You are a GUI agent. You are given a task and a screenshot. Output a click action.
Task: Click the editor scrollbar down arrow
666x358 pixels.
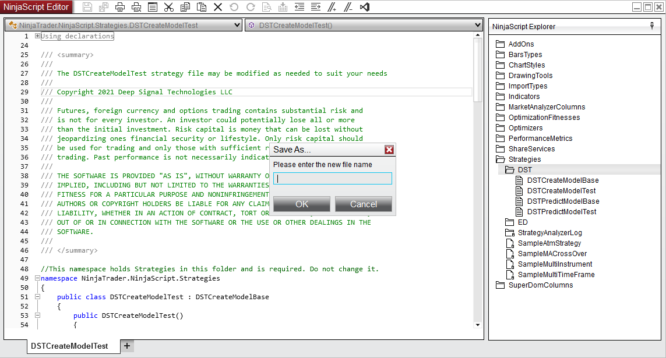click(478, 325)
